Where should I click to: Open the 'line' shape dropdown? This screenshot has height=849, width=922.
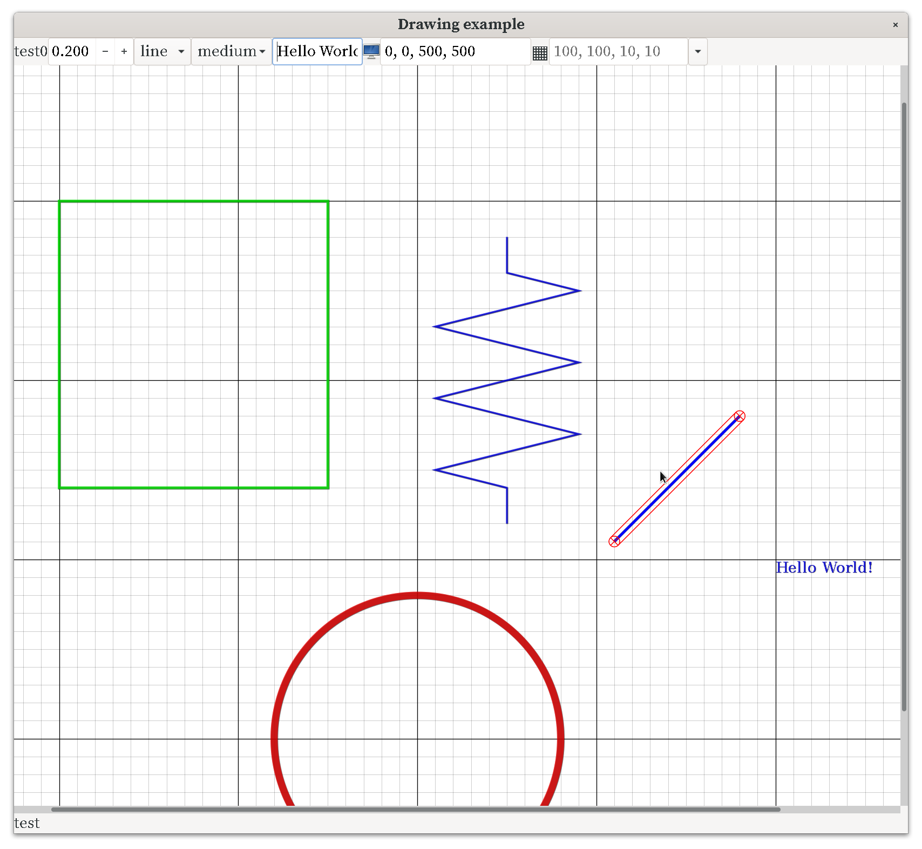click(x=162, y=51)
